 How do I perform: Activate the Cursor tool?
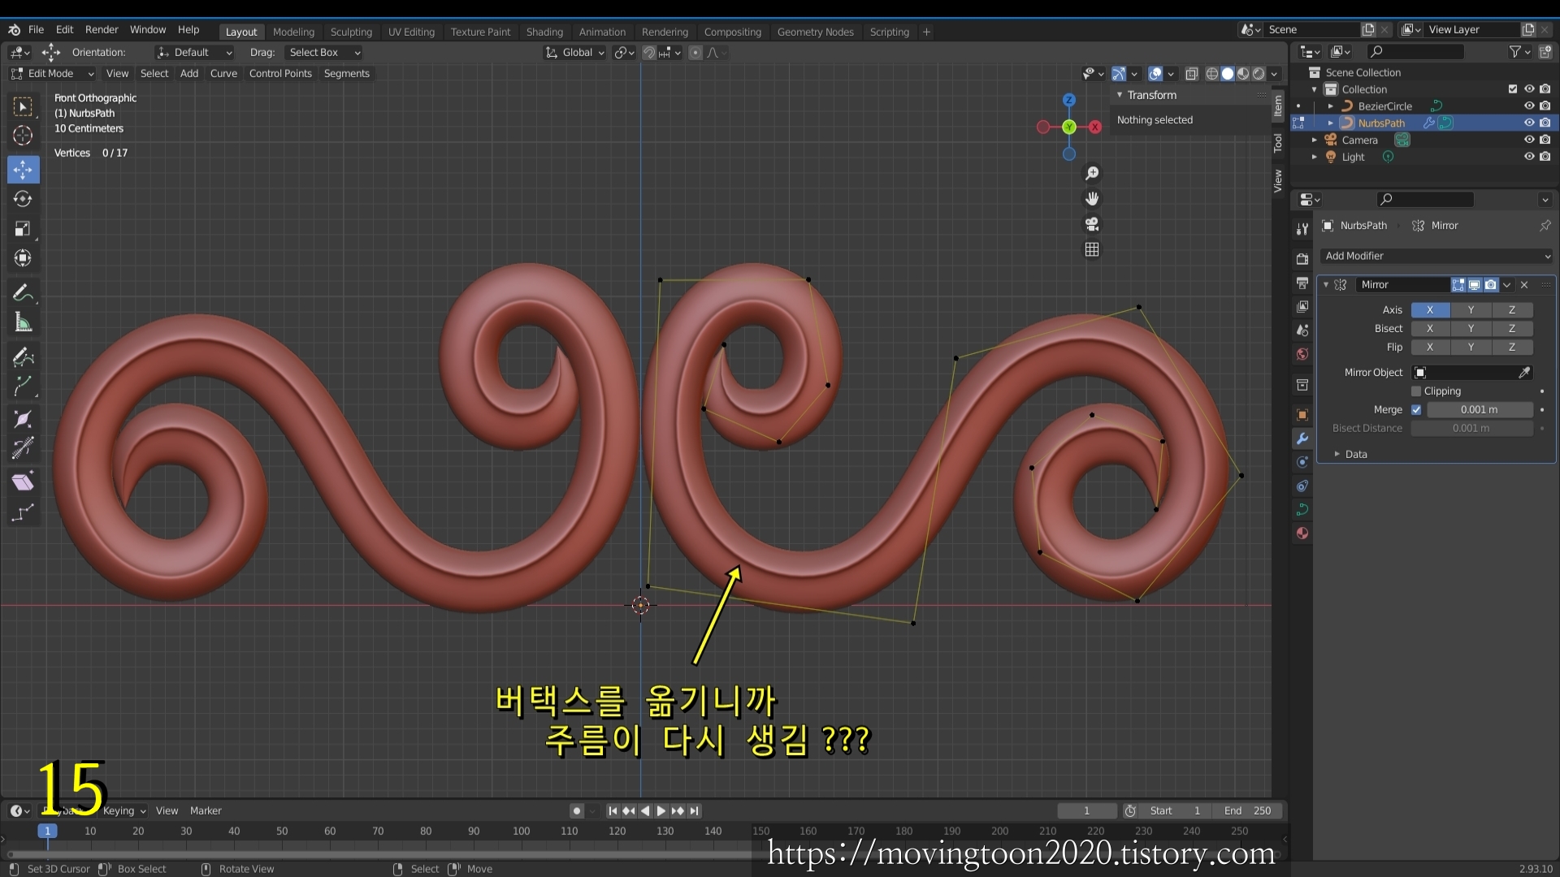[23, 136]
